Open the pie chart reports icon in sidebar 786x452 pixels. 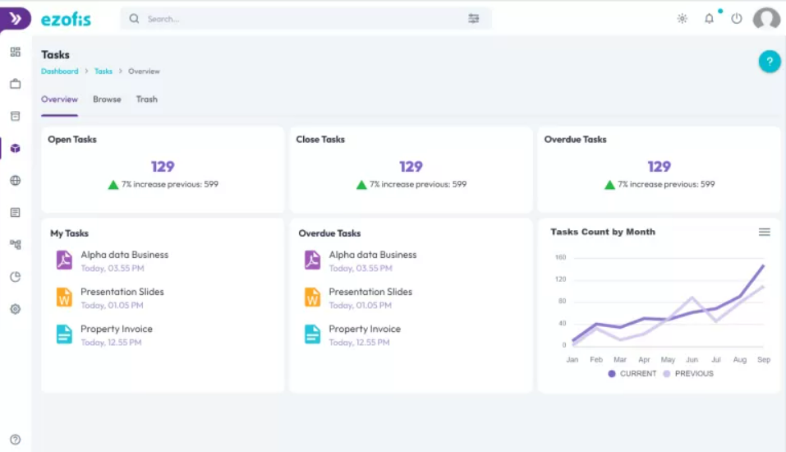[x=15, y=277]
